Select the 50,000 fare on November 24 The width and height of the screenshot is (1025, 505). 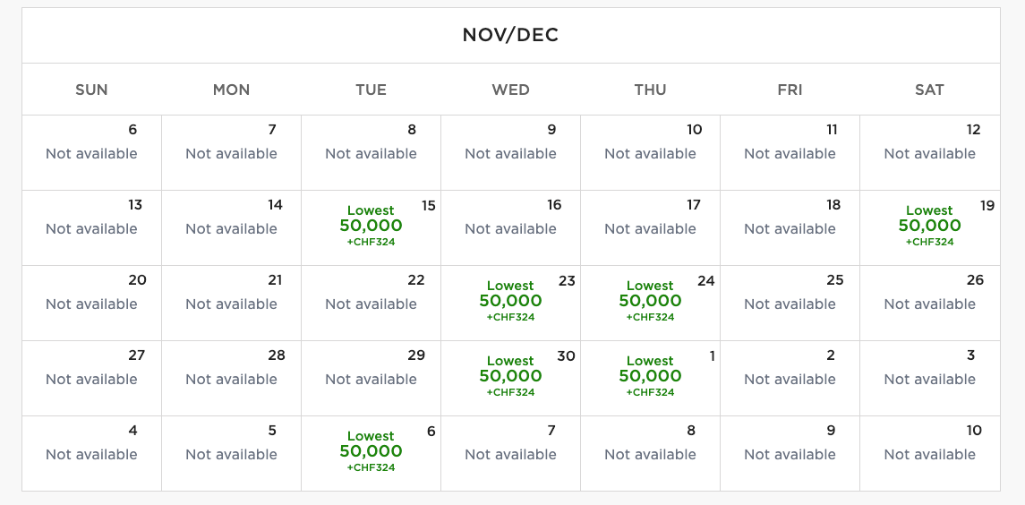tap(650, 301)
